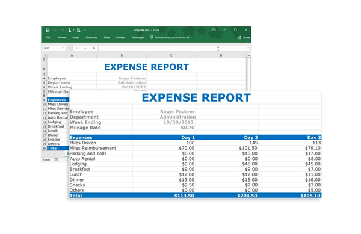Click the Ribbon Display Options icon
The width and height of the screenshot is (361, 234).
(x=214, y=30)
